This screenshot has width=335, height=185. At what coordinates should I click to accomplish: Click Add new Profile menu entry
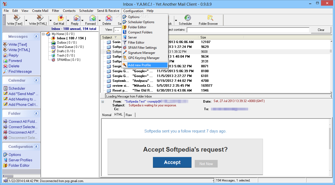click(145, 65)
